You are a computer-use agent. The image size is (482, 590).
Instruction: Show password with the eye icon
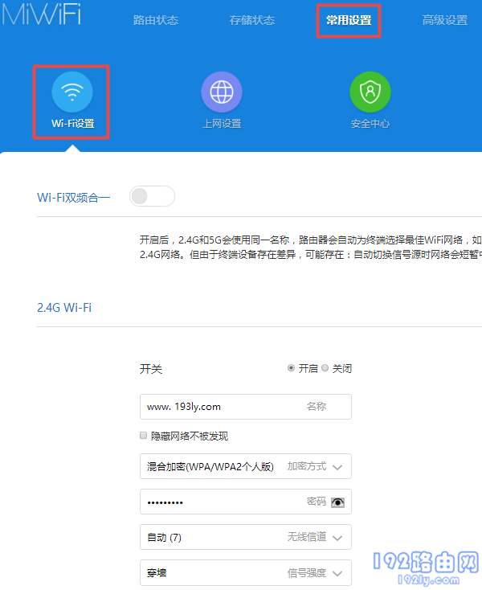(x=337, y=502)
